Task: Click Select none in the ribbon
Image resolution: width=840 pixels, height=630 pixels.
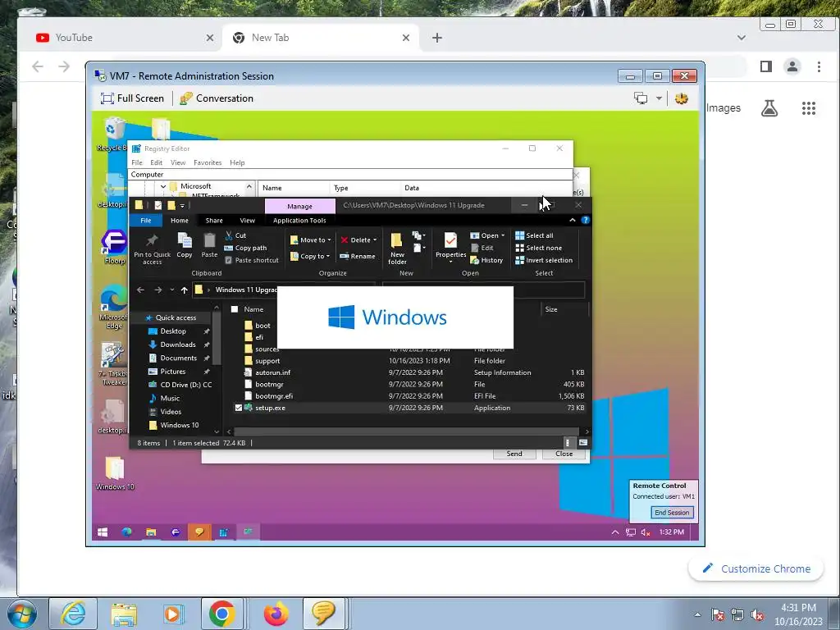Action: 538,248
